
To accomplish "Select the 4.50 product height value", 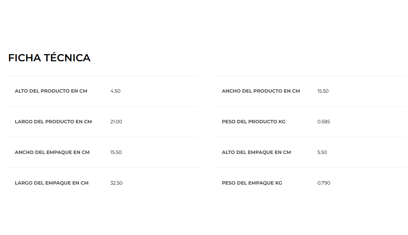I will click(x=115, y=91).
